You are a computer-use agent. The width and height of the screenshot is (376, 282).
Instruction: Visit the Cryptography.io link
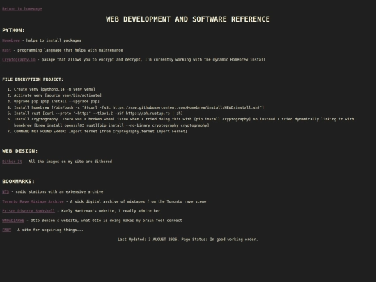coord(19,60)
